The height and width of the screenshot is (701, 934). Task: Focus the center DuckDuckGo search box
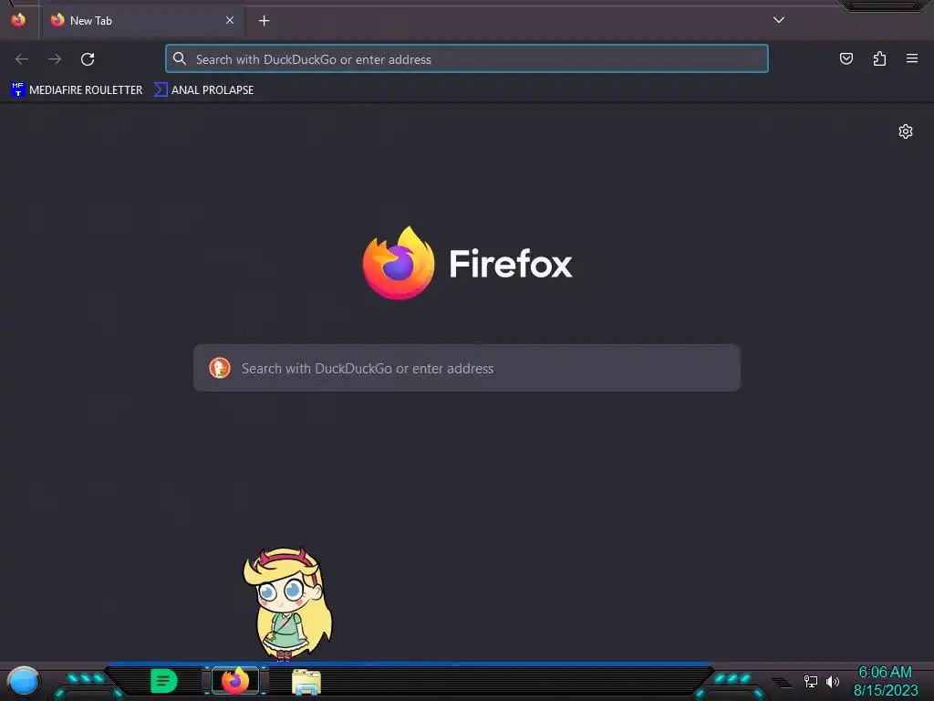tap(467, 368)
